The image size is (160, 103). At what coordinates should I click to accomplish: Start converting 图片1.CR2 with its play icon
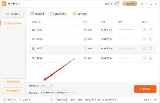(x=144, y=30)
